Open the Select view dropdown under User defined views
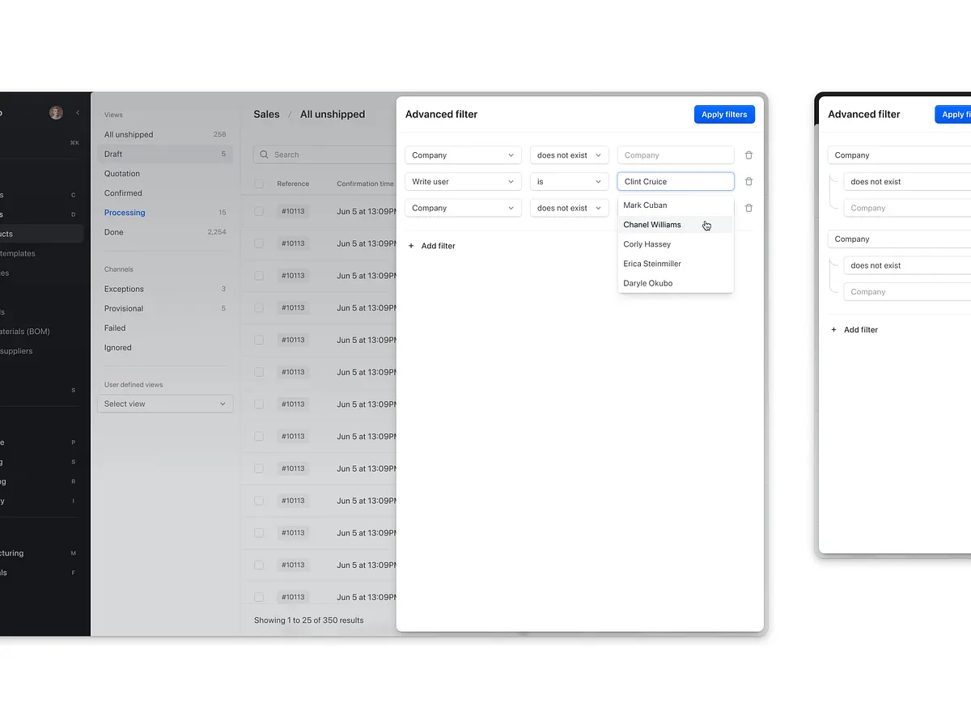This screenshot has height=728, width=971. tap(165, 404)
